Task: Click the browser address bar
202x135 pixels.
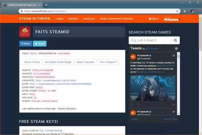Action: click(99, 11)
